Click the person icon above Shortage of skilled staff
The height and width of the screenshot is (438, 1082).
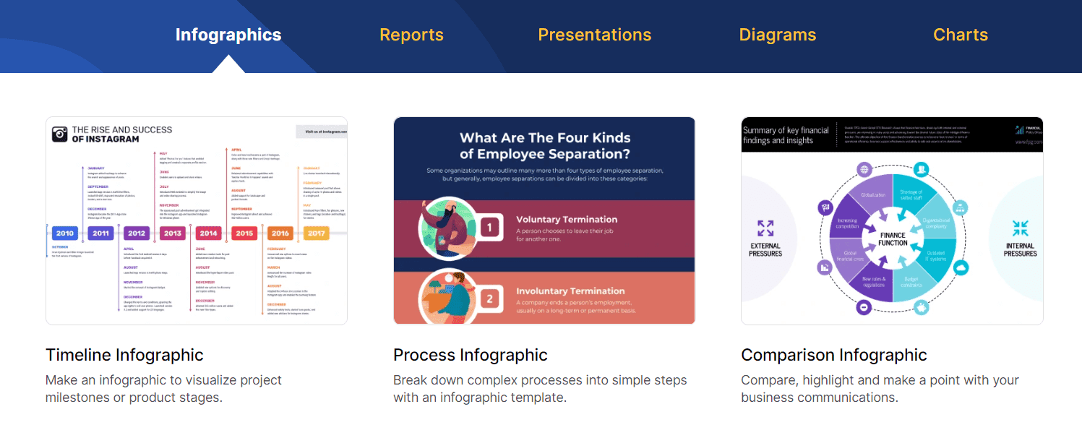click(x=921, y=168)
